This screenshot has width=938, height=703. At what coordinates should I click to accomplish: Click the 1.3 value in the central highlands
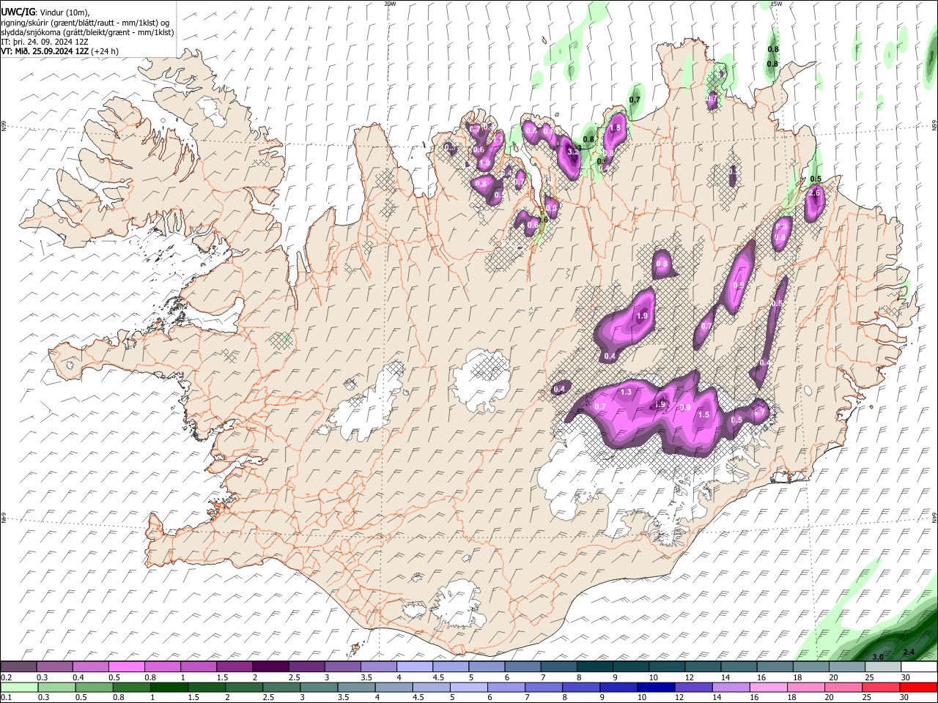(626, 393)
